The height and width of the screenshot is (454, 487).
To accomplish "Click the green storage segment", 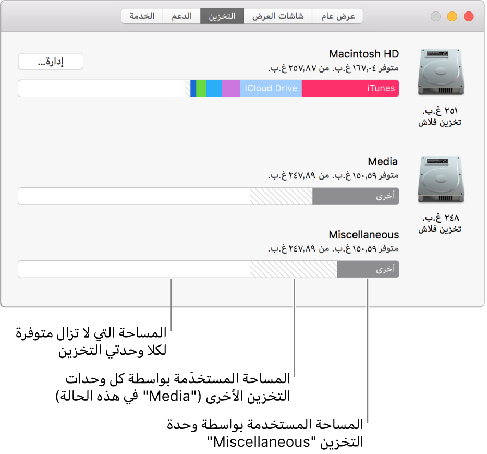I will point(201,88).
